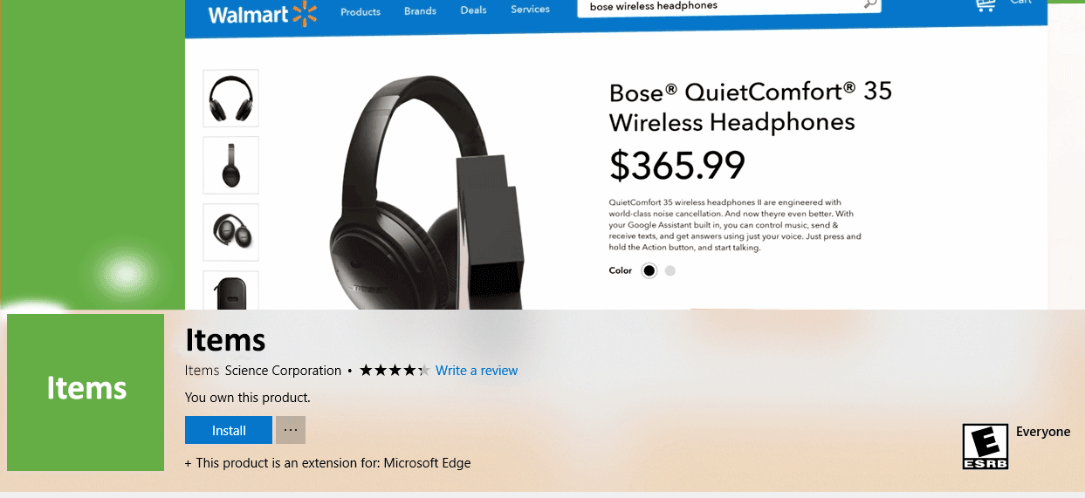Select the gray color swatch
The image size is (1085, 498).
(x=670, y=270)
